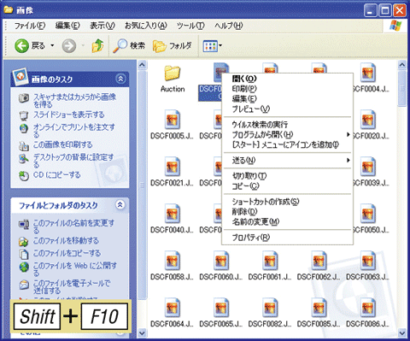Click task pane scrollbar up arrow
Viewport: 410px width, 341px height.
pyautogui.click(x=142, y=65)
